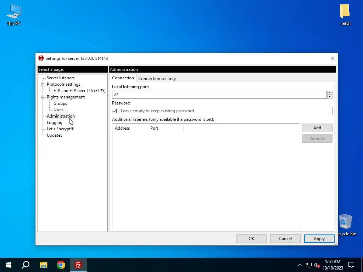The height and width of the screenshot is (272, 363).
Task: Select Rights management page
Action: pos(66,97)
